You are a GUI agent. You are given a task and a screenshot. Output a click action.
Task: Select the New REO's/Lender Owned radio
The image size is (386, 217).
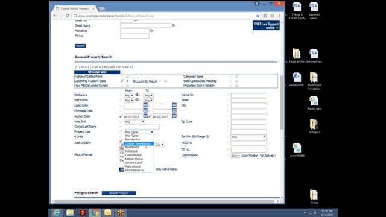point(127,86)
